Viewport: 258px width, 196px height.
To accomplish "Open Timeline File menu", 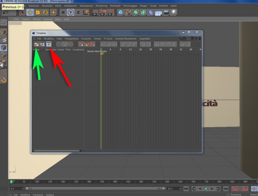I will [x=39, y=39].
